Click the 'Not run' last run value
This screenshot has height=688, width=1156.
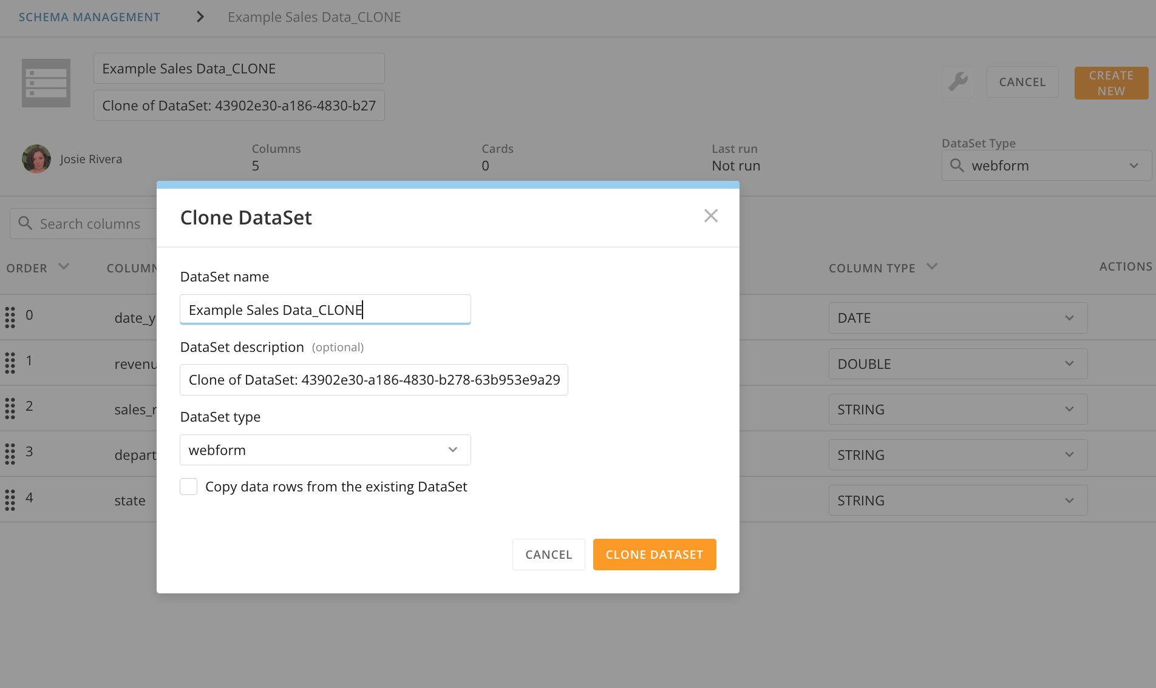pyautogui.click(x=736, y=166)
